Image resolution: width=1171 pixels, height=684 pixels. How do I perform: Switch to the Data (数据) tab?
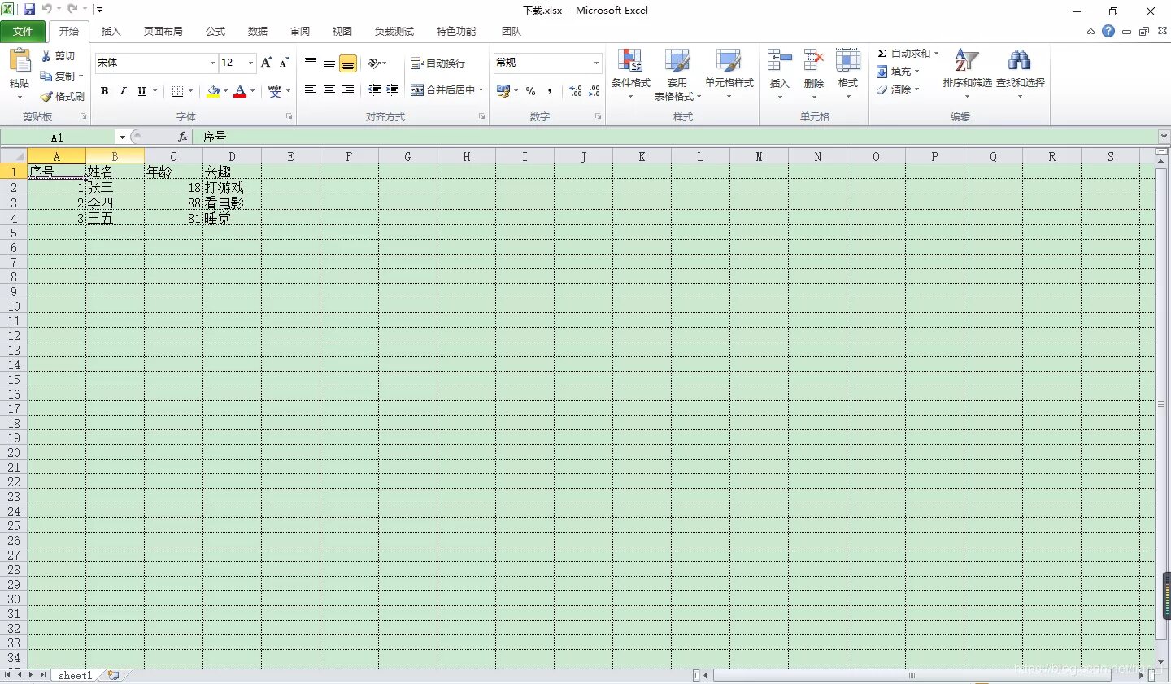258,32
